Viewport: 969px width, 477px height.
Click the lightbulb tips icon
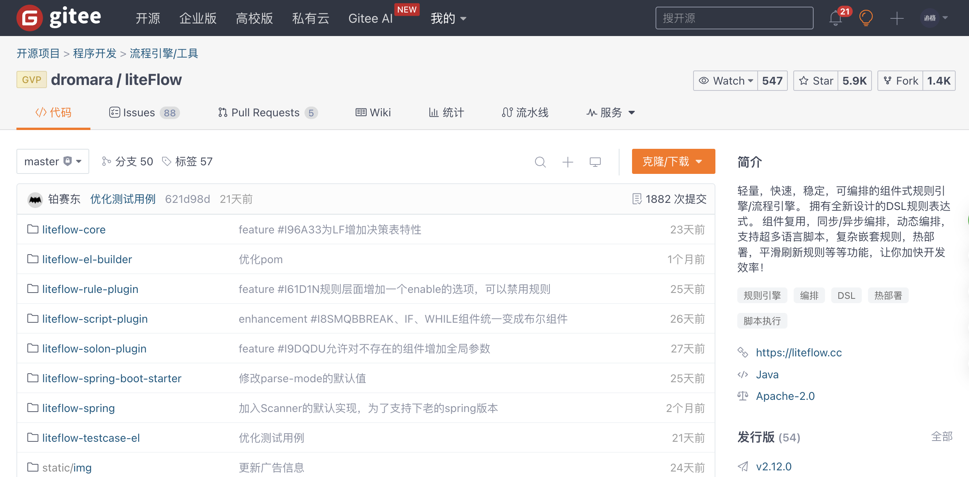click(x=866, y=18)
